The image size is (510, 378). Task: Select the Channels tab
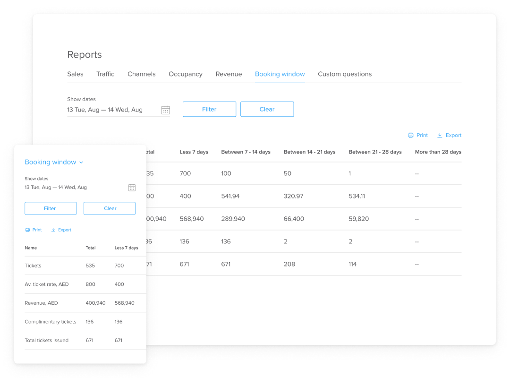coord(141,74)
